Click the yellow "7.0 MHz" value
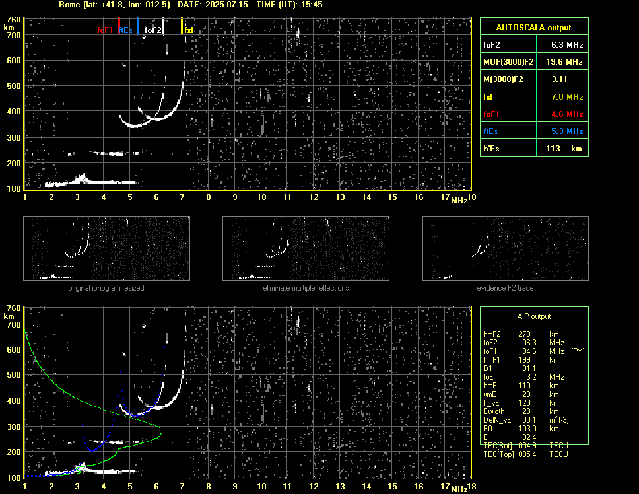 (x=567, y=97)
